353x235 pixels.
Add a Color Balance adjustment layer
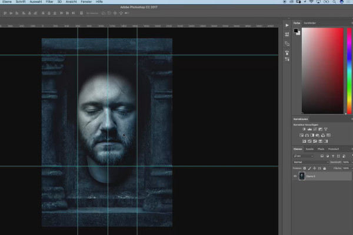[307, 135]
